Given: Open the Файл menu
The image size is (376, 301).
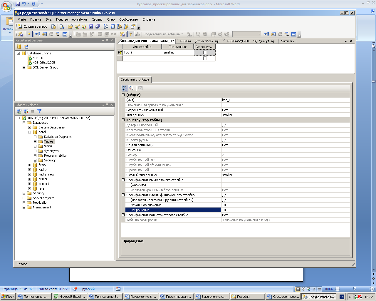Looking at the screenshot, I should [x=22, y=19].
